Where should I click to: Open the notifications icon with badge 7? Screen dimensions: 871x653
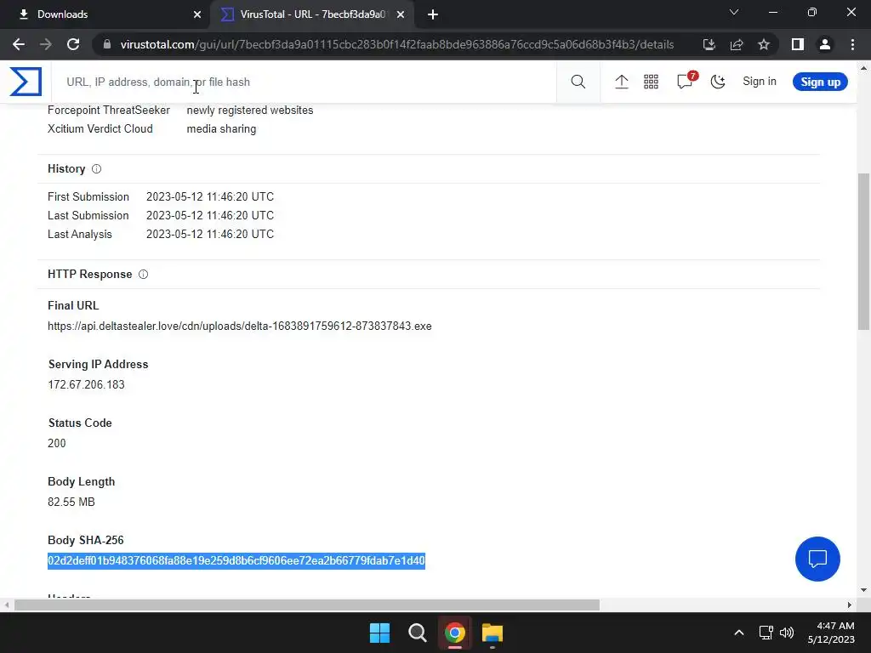[686, 81]
